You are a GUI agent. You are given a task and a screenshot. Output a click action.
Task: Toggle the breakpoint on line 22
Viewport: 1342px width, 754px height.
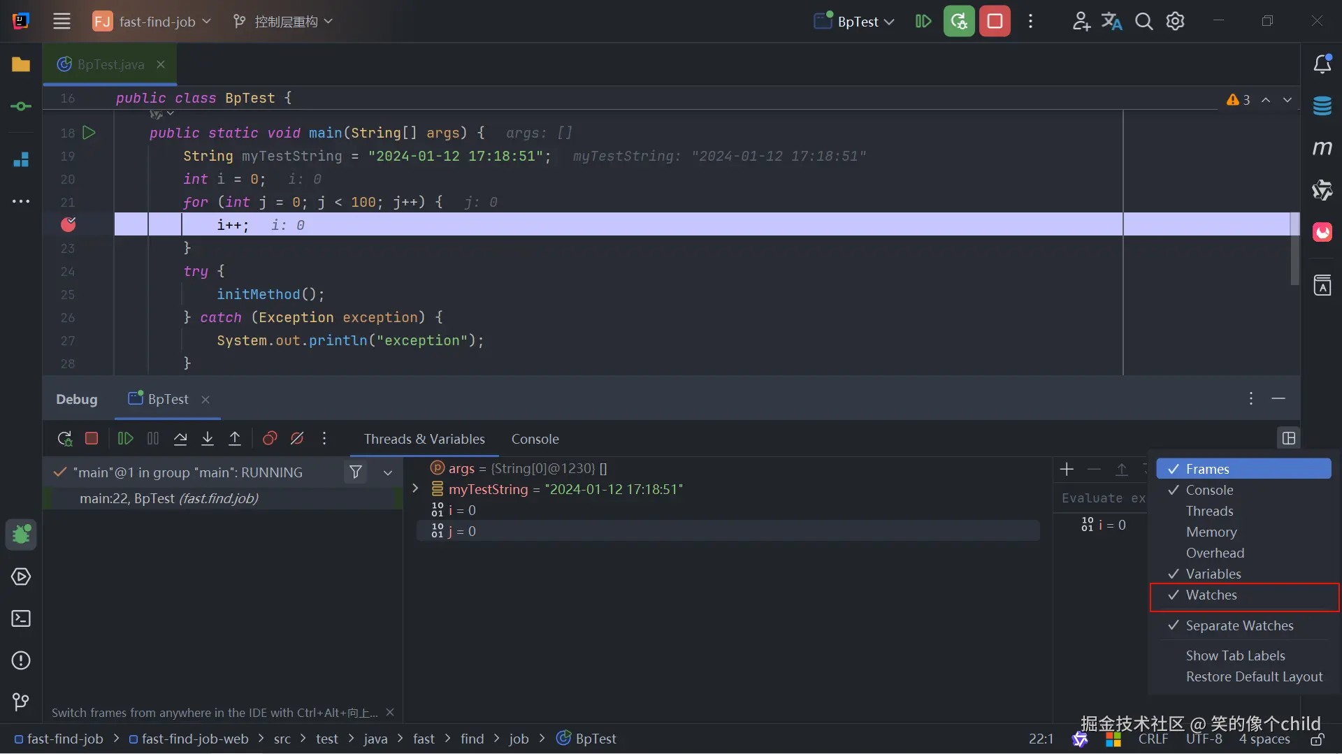click(x=68, y=224)
